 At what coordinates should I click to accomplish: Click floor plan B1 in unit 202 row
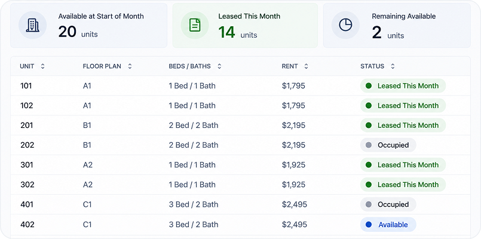87,145
